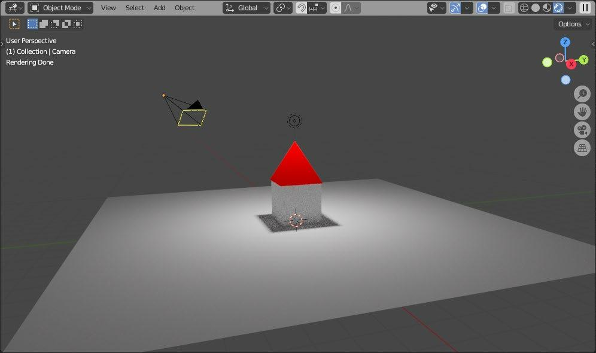Viewport: 596px width, 353px height.
Task: Switch to wireframe viewport shading
Action: click(524, 8)
